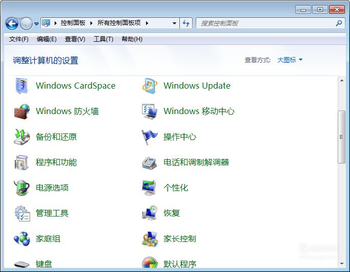Screen dimensions: 350x272
Task: Click the Windows 防火墙 brick wall icon
Action: coord(22,111)
